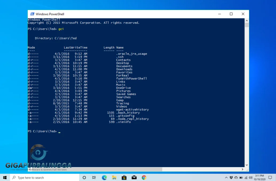This screenshot has width=276, height=181.
Task: Click the OneDrive cloud icon in the tray
Action: pos(236,177)
